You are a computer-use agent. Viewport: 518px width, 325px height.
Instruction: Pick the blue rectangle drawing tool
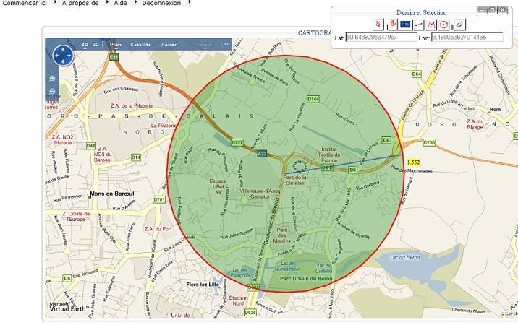coord(405,25)
